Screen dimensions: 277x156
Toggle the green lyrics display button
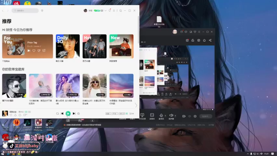tap(127, 114)
